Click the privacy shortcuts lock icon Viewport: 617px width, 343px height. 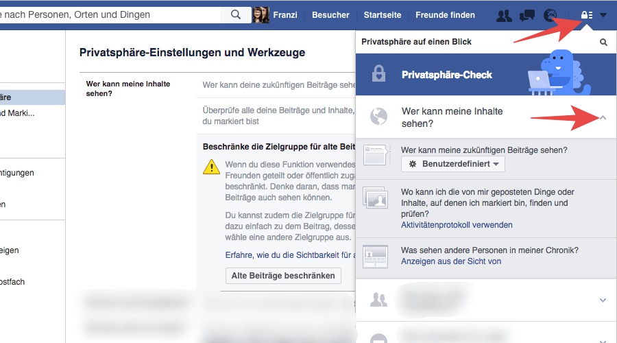click(x=587, y=15)
